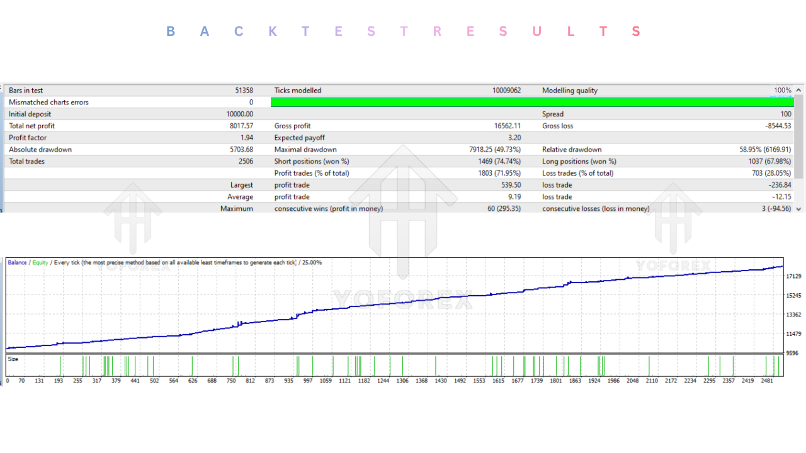Click the Modelling quality 100% value

782,91
